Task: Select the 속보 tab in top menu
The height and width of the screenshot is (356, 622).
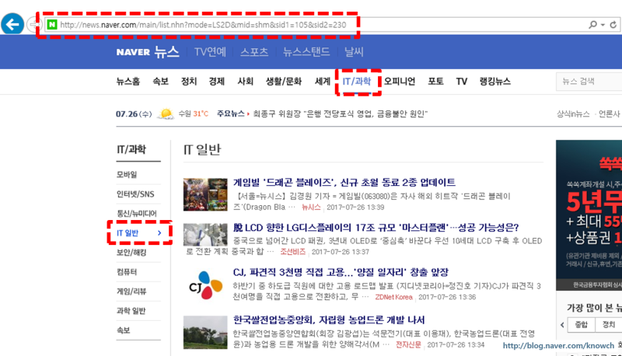Action: [161, 82]
